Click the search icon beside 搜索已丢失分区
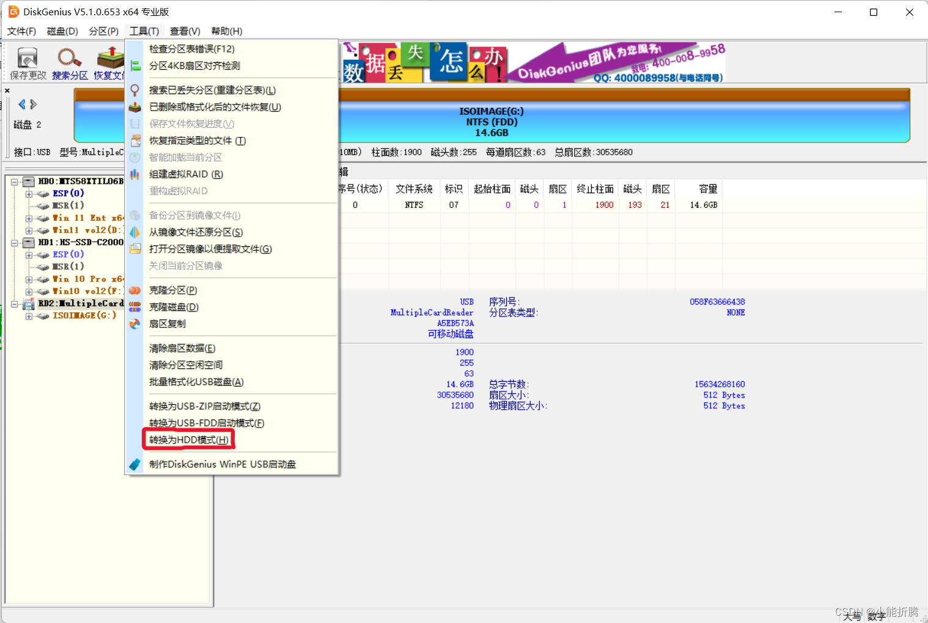The width and height of the screenshot is (928, 623). tap(135, 90)
